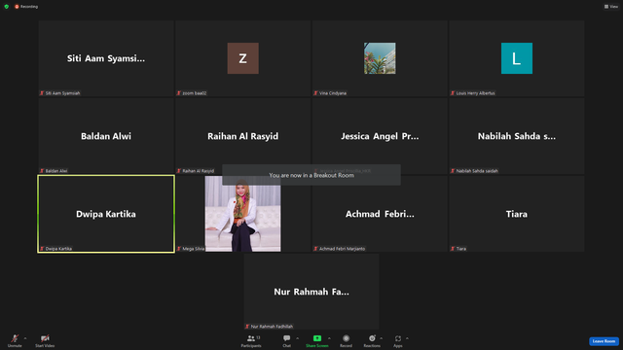Expand audio options arrow beside Unmute
Viewport: 623px width, 350px height.
pyautogui.click(x=25, y=338)
